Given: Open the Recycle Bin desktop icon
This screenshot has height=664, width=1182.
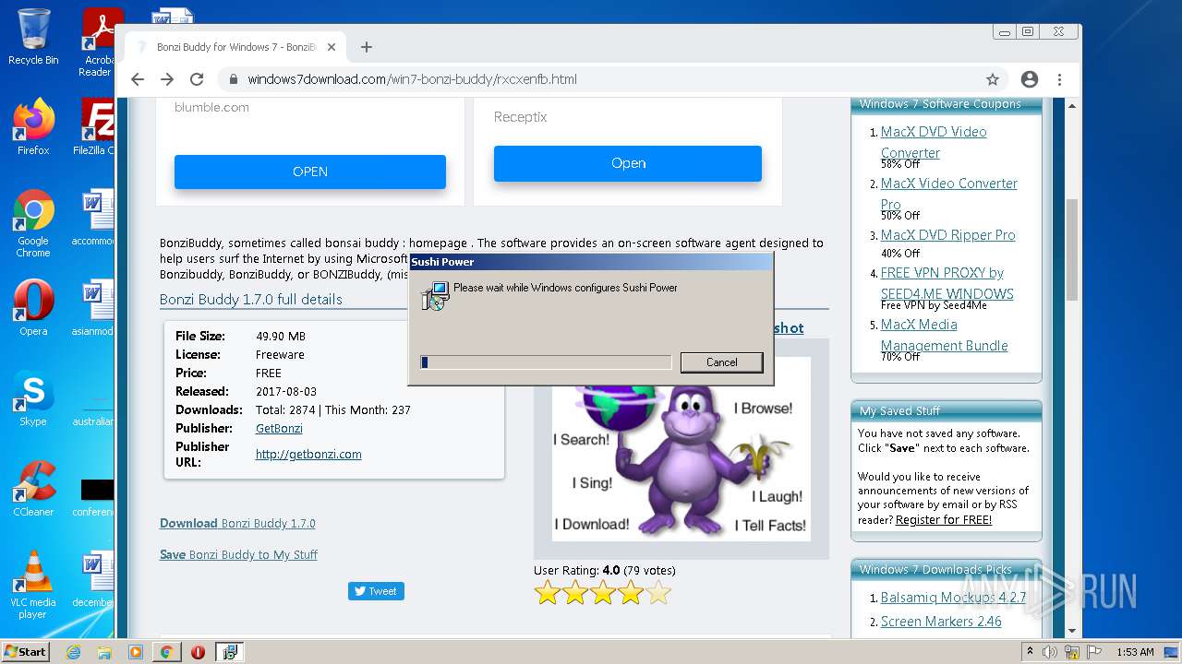Looking at the screenshot, I should [x=33, y=37].
